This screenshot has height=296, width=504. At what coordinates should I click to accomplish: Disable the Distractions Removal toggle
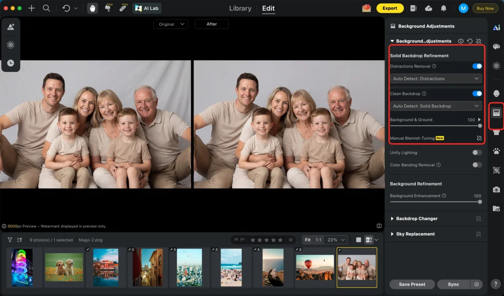point(477,66)
